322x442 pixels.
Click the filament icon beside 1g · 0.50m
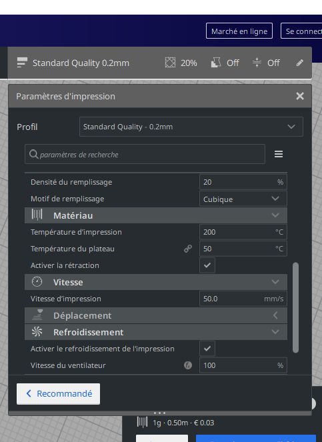[142, 422]
